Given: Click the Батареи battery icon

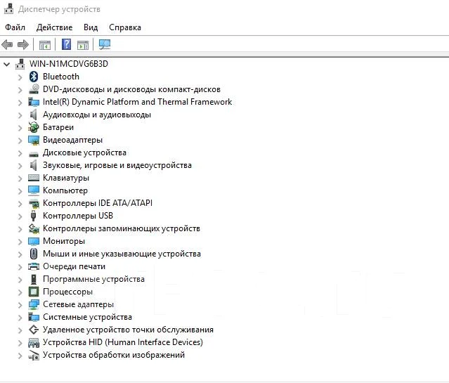Looking at the screenshot, I should [x=34, y=127].
